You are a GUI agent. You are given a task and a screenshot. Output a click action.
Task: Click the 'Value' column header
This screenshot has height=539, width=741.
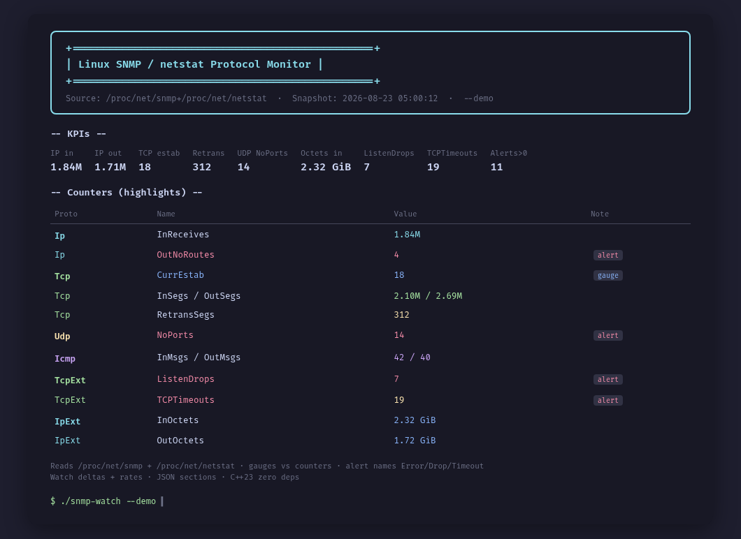(x=405, y=214)
